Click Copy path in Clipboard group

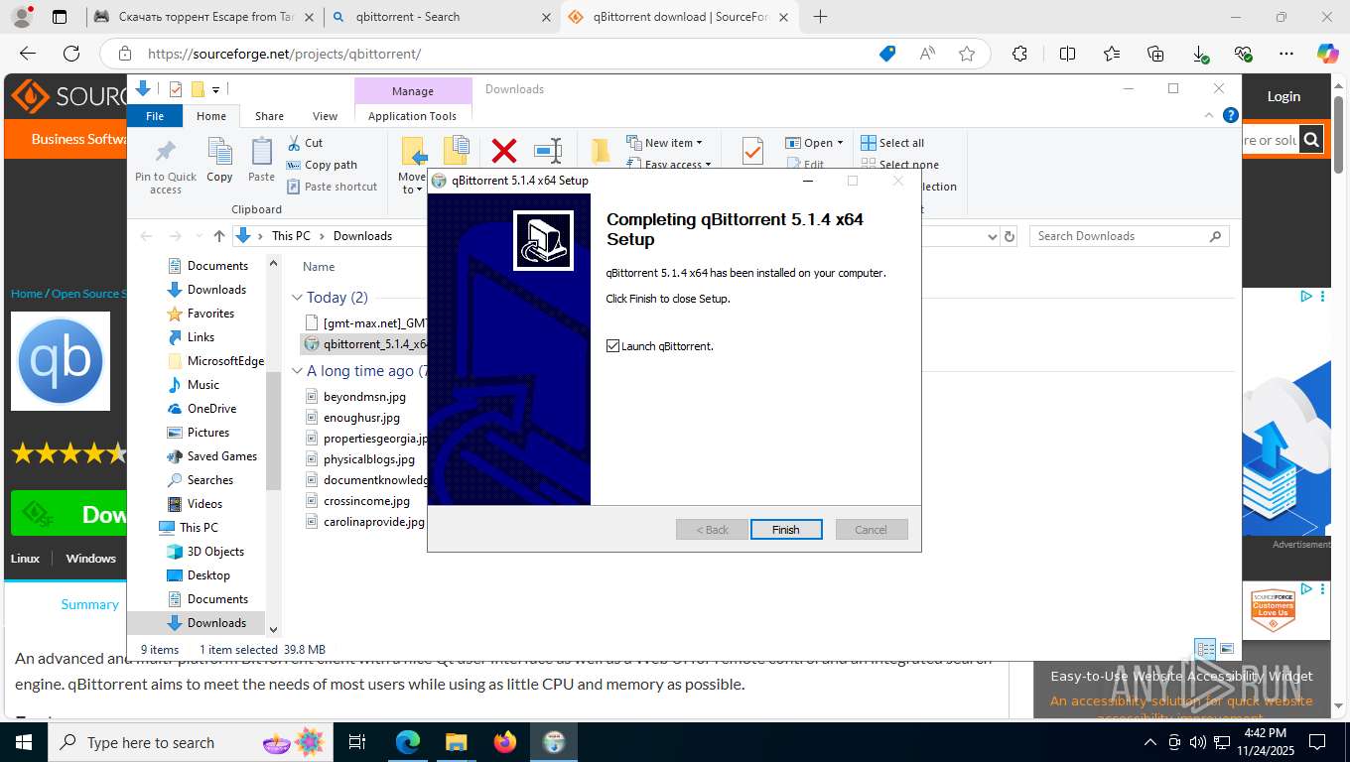[322, 165]
